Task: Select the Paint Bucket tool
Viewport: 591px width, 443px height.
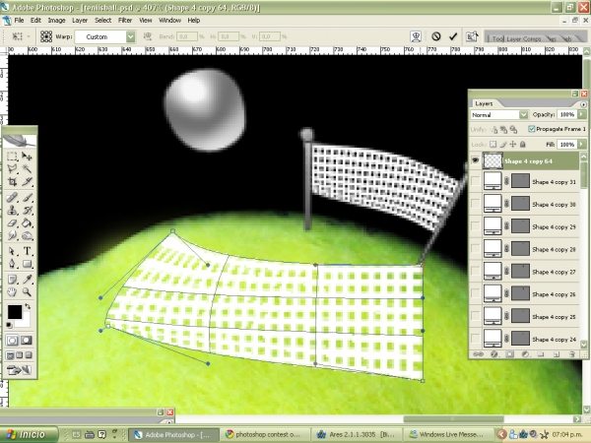Action: pyautogui.click(x=27, y=223)
